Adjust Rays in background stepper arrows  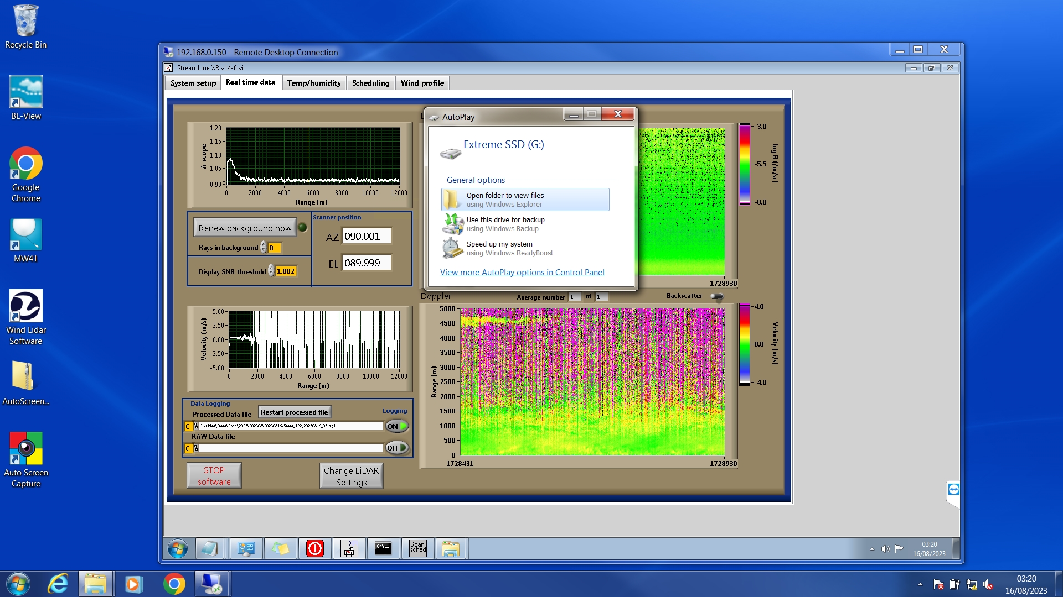(x=264, y=248)
